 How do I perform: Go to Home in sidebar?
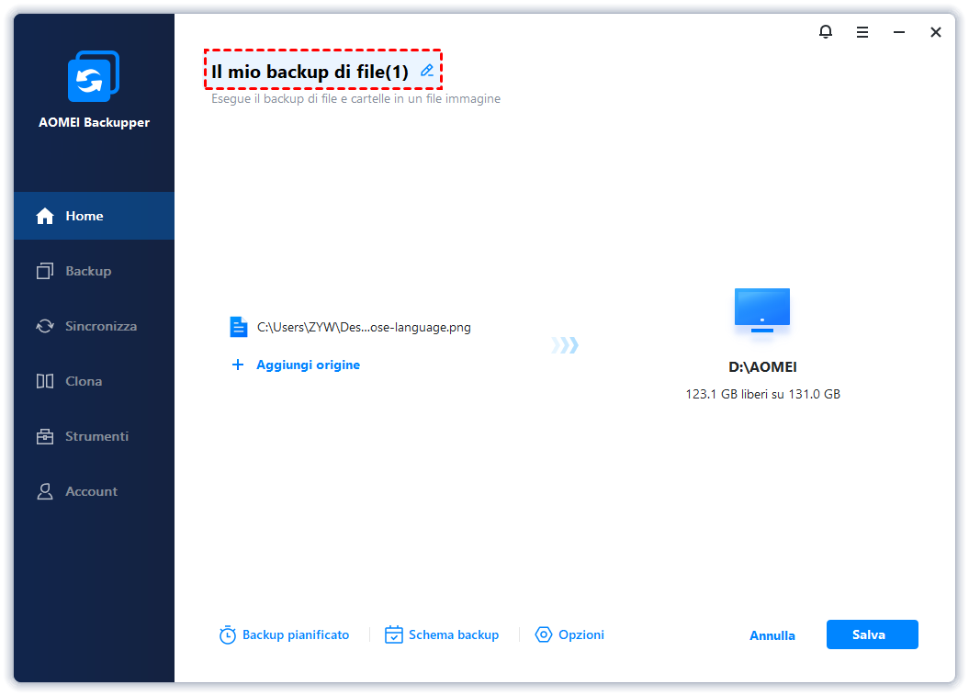click(x=94, y=216)
